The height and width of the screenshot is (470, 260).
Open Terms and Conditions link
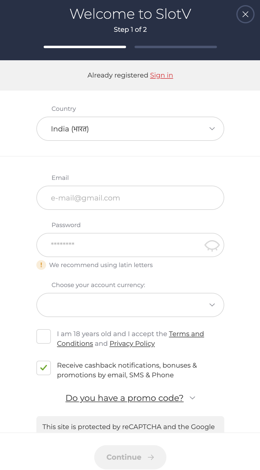[186, 334]
